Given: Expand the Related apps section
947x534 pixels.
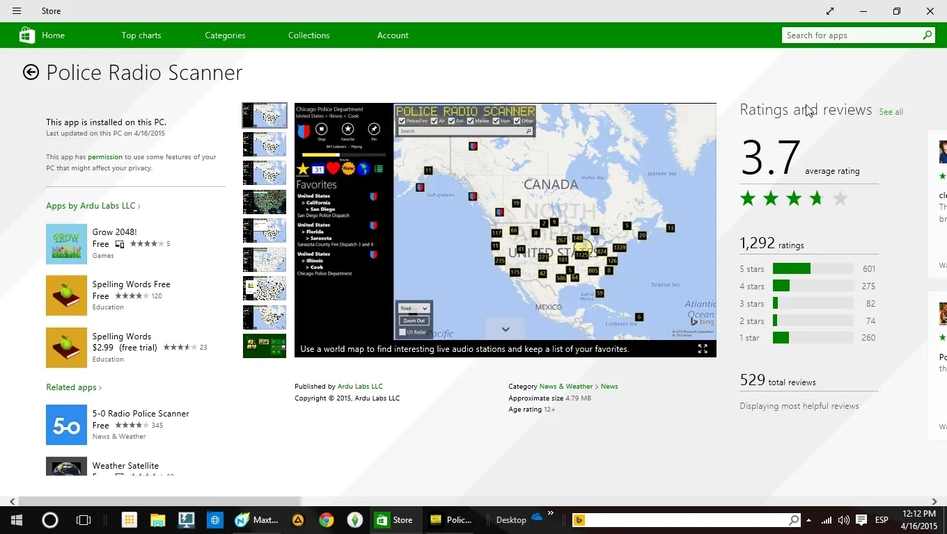Looking at the screenshot, I should coord(74,387).
